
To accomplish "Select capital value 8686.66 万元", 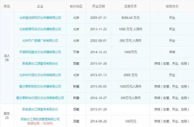I will 131,18.
